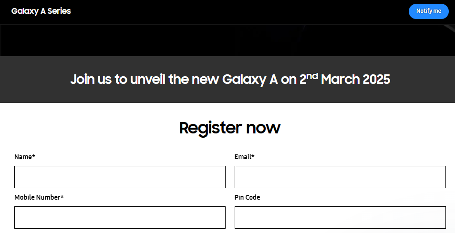Screen dimensions: 455x233
Task: Click the Notify me button
Action: tap(428, 11)
